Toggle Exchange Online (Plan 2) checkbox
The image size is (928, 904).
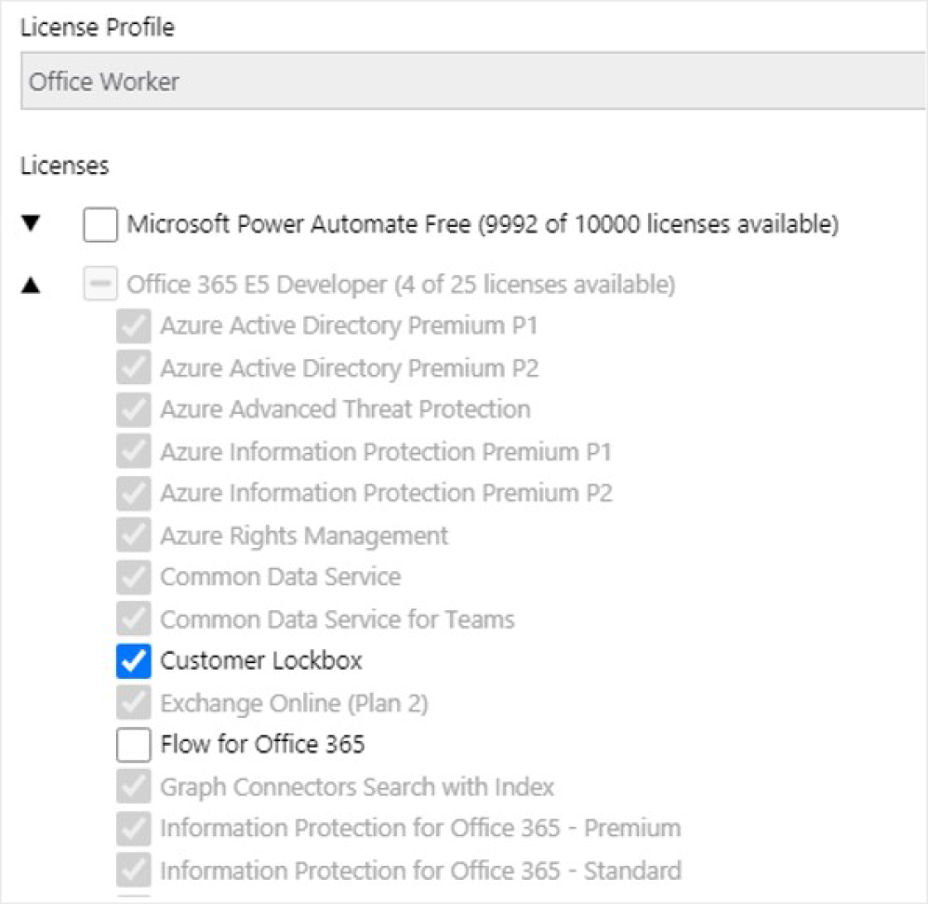pos(133,703)
